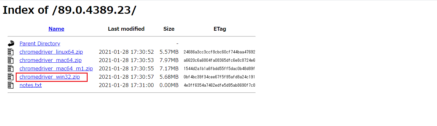Click the file icon beside notes.txt
The image size is (437, 126).
pos(11,85)
